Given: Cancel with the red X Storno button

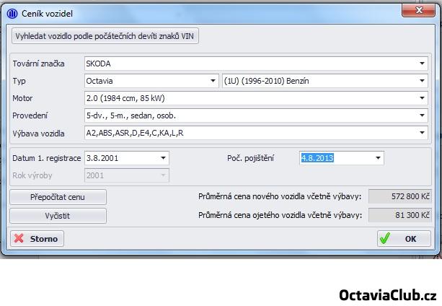Looking at the screenshot, I should pyautogui.click(x=37, y=239).
